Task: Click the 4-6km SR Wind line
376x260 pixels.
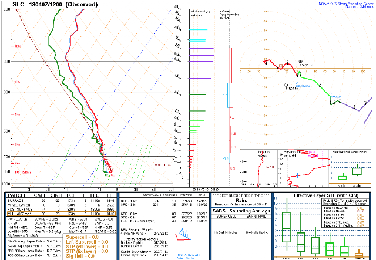Action: 145,233
